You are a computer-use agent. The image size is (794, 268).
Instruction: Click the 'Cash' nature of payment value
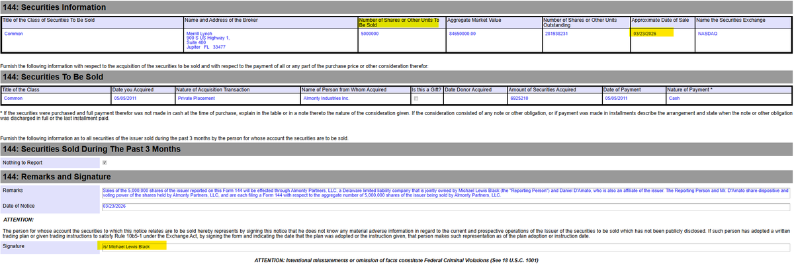tap(674, 99)
